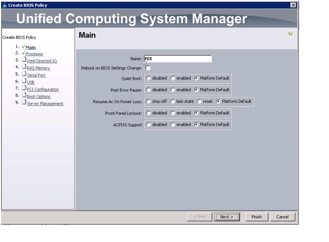The image size is (329, 242).
Task: Set Post Error Pause to disabled
Action: tap(148, 90)
